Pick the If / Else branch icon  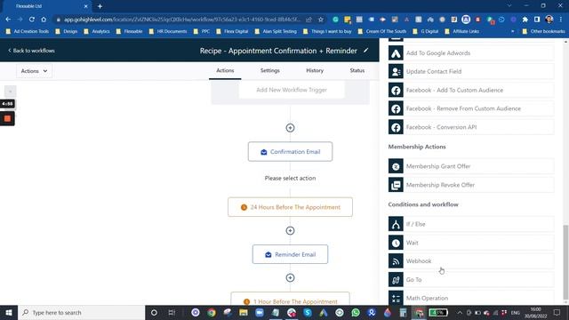396,224
